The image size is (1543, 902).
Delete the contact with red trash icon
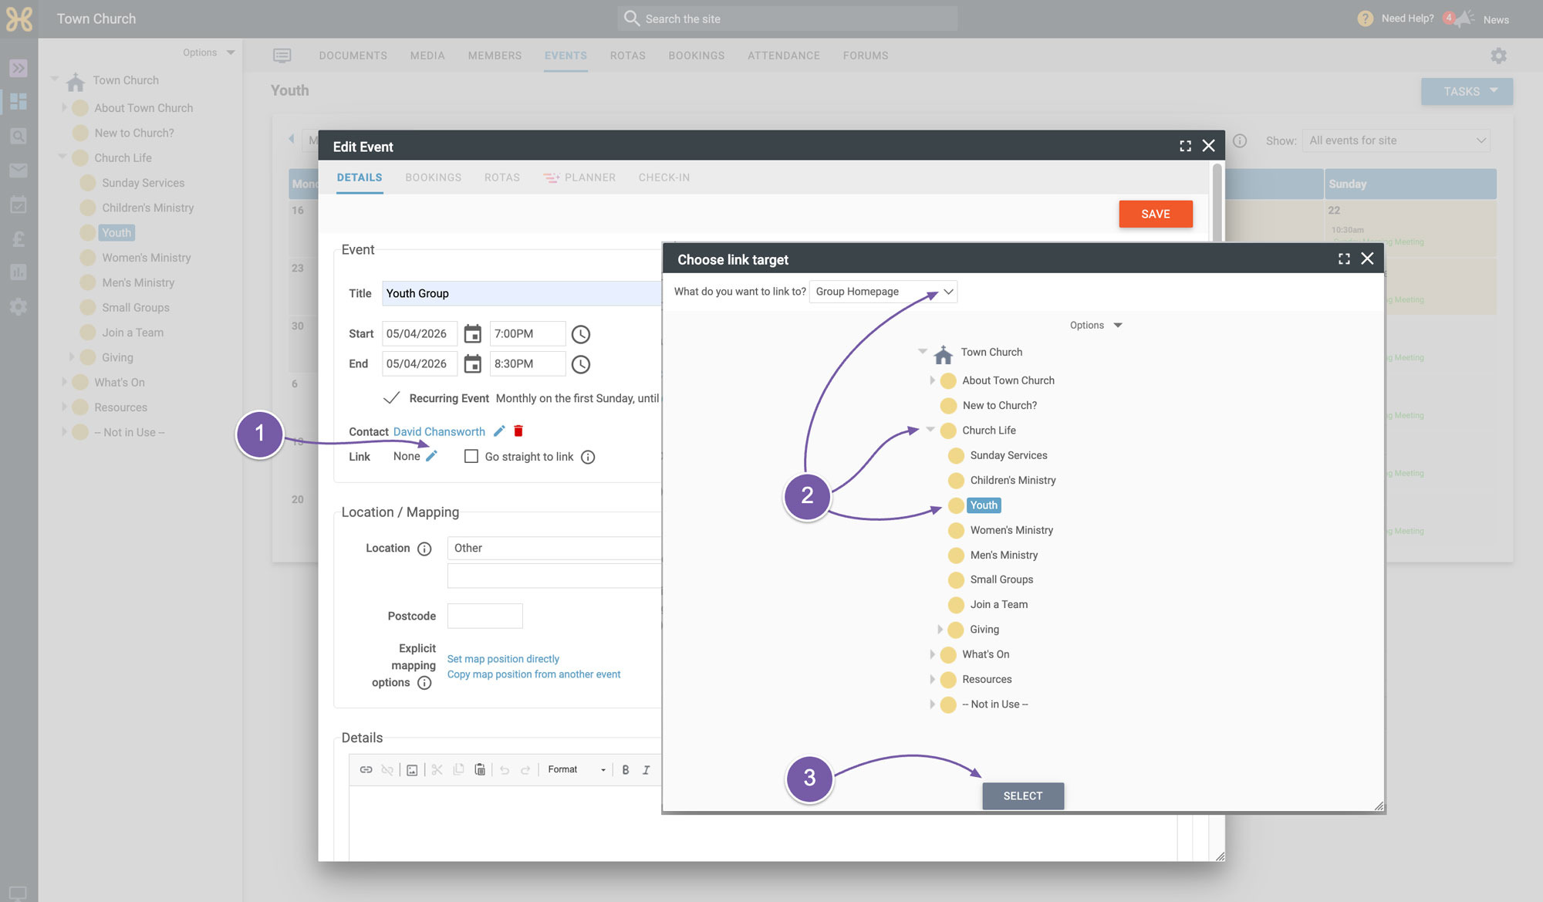tap(518, 431)
